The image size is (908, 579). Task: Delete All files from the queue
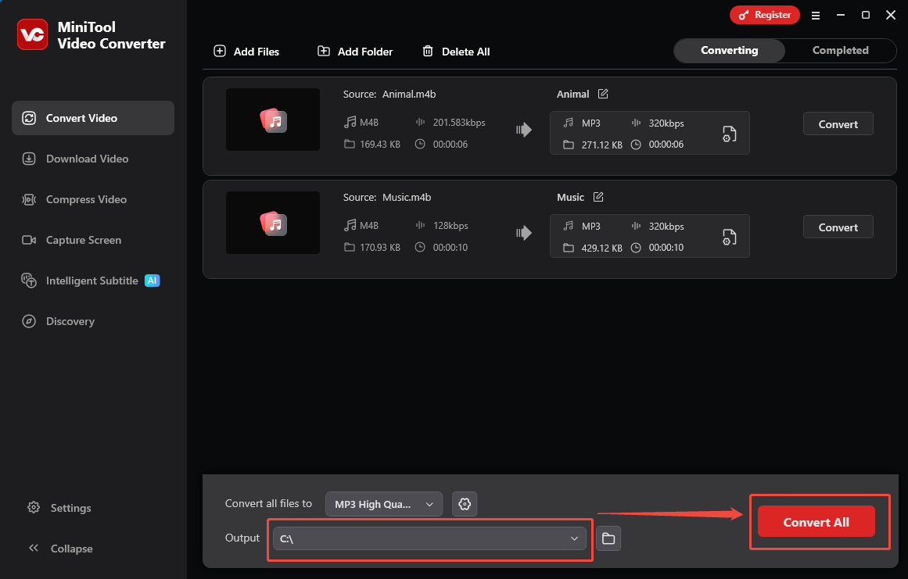[456, 51]
